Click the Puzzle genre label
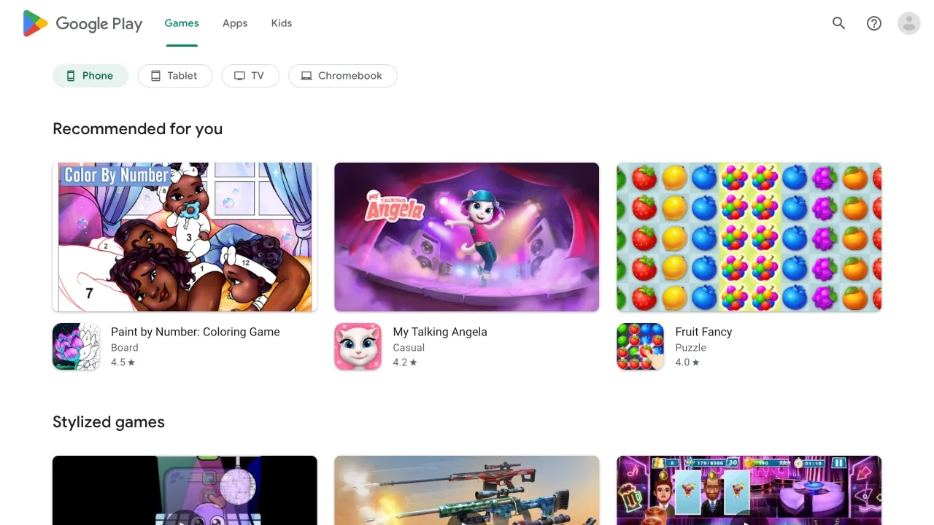The height and width of the screenshot is (525, 934). pos(690,348)
